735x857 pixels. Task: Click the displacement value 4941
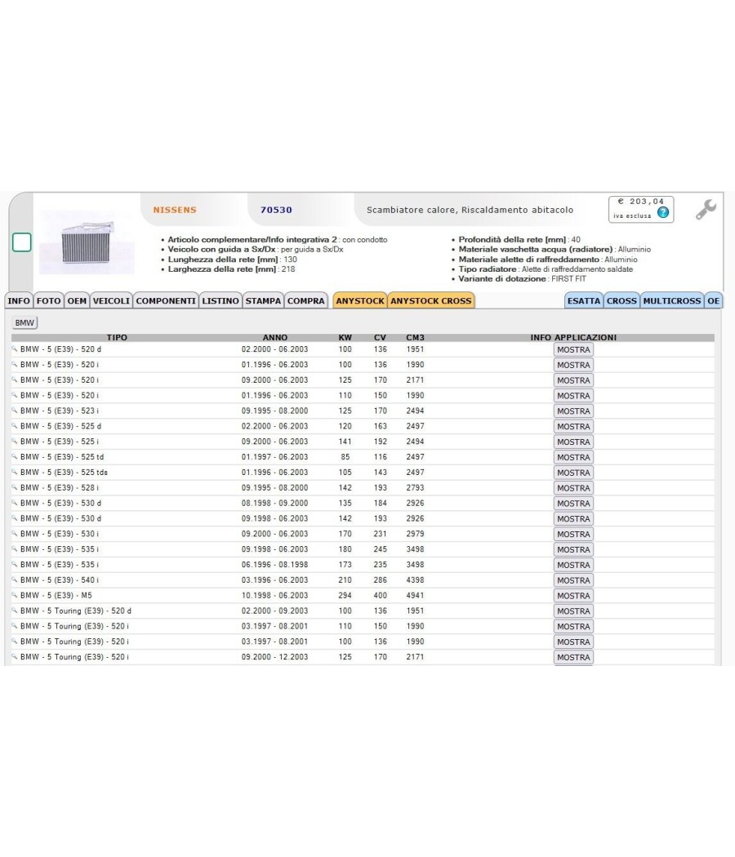coord(415,595)
